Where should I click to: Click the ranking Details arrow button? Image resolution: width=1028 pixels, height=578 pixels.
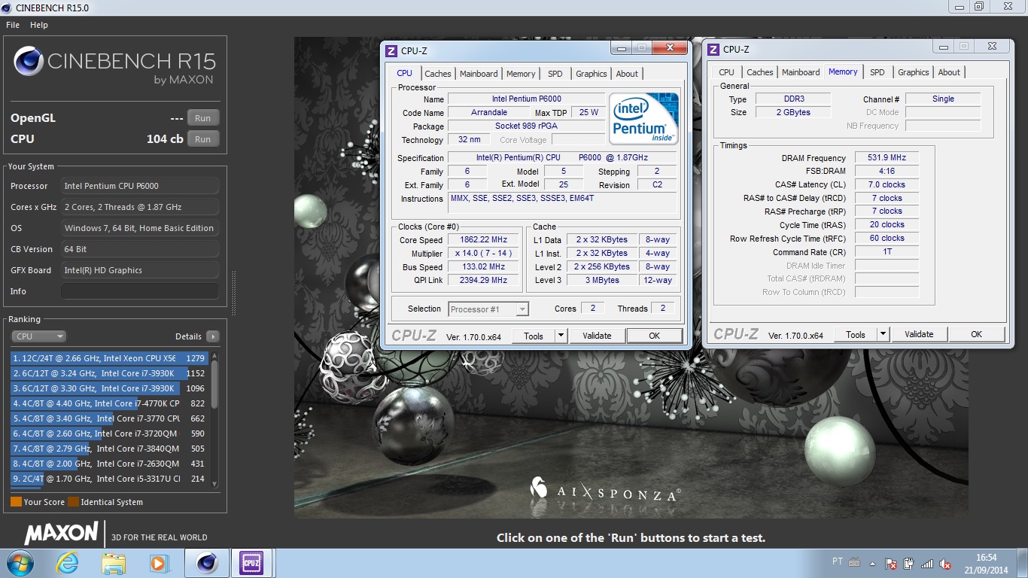213,336
